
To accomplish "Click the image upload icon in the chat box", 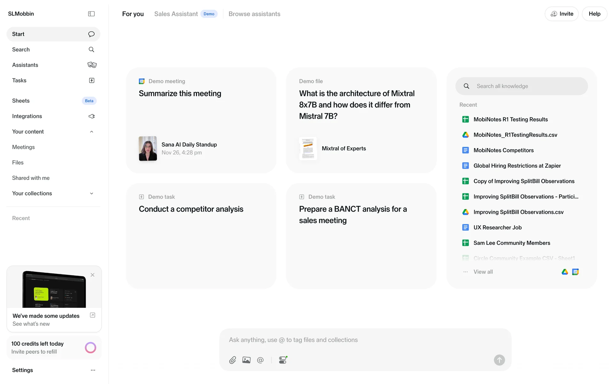I will click(246, 360).
